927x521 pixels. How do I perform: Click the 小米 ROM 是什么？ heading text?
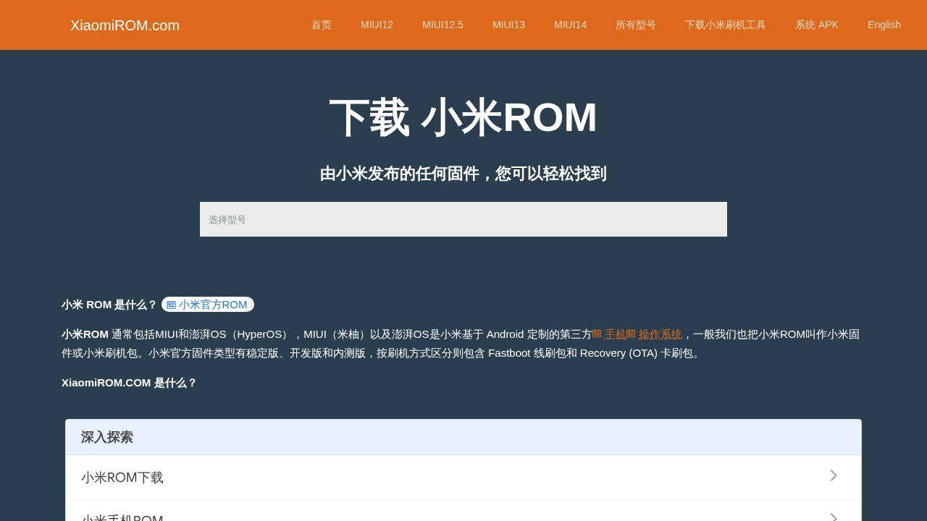pos(109,305)
